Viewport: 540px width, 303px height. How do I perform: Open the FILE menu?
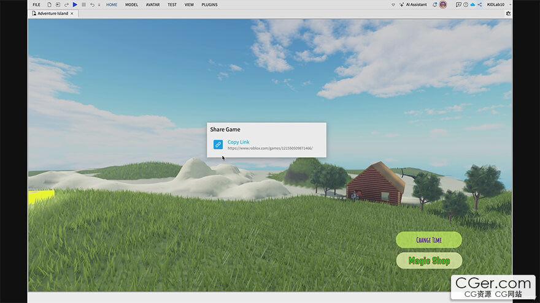tap(36, 4)
